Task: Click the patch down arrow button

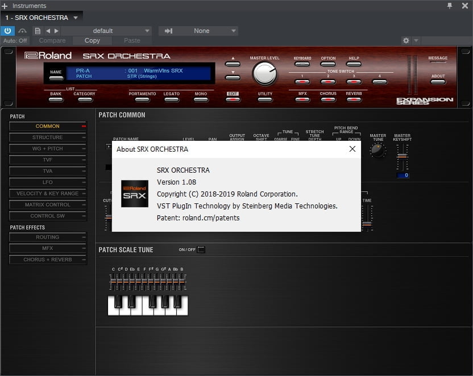Action: pos(233,77)
